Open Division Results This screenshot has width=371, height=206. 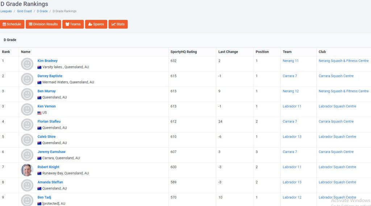(x=43, y=24)
